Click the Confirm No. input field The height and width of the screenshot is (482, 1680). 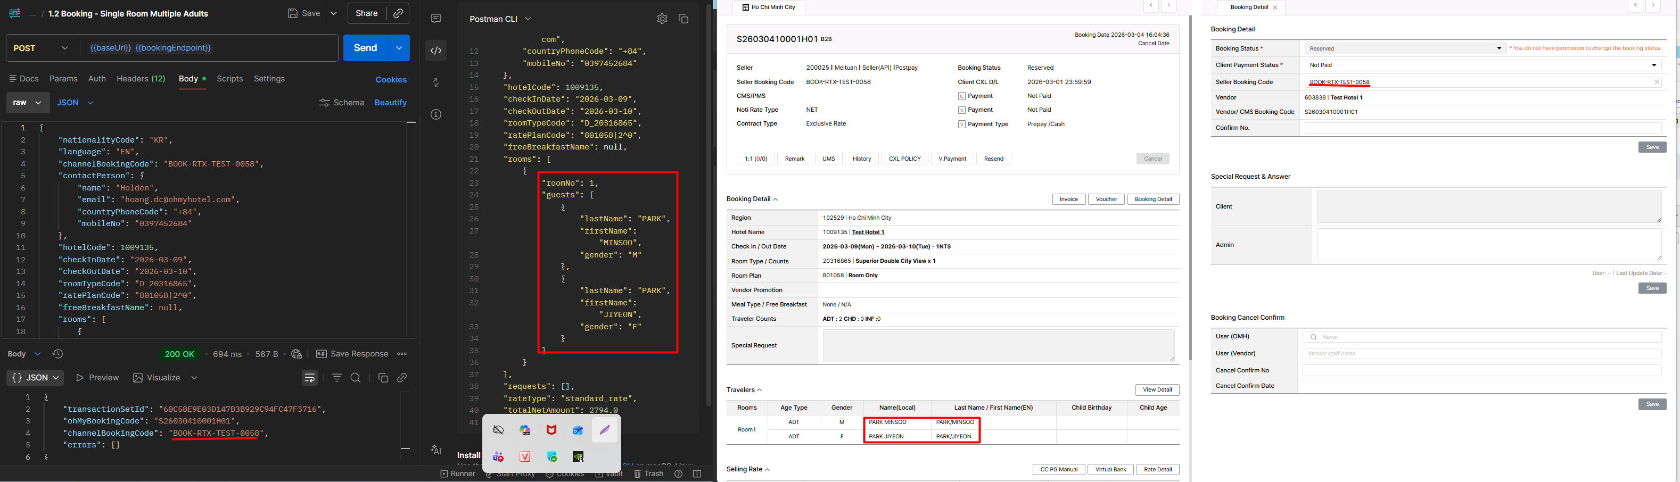[x=1483, y=128]
